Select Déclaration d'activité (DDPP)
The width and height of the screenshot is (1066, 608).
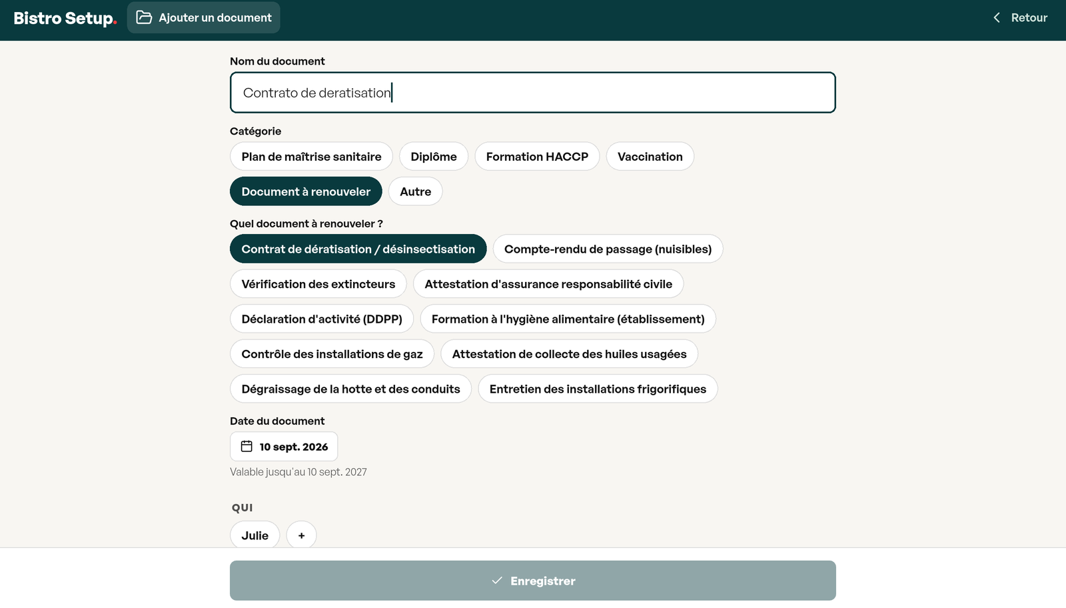322,319
